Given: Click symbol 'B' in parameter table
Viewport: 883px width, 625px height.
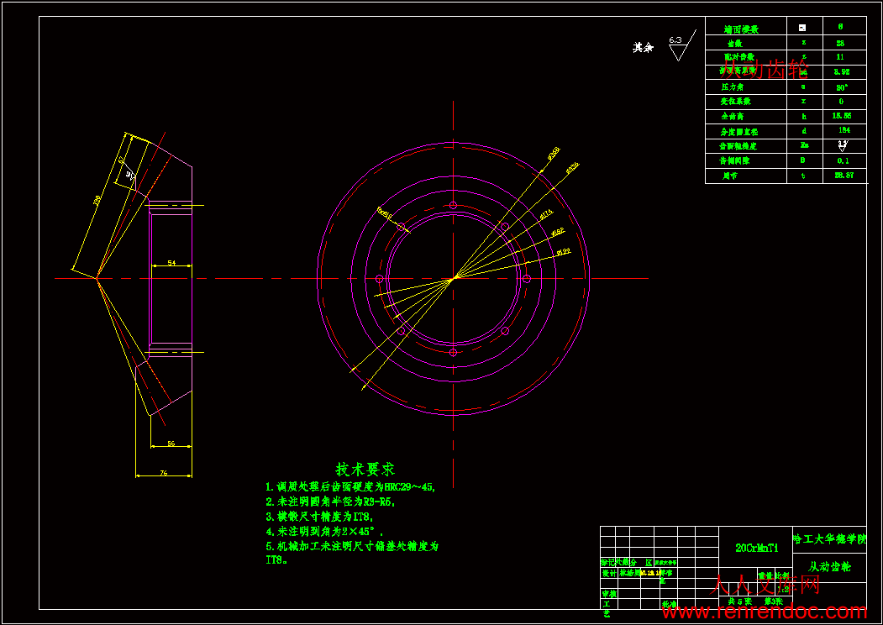Looking at the screenshot, I should click(x=804, y=160).
